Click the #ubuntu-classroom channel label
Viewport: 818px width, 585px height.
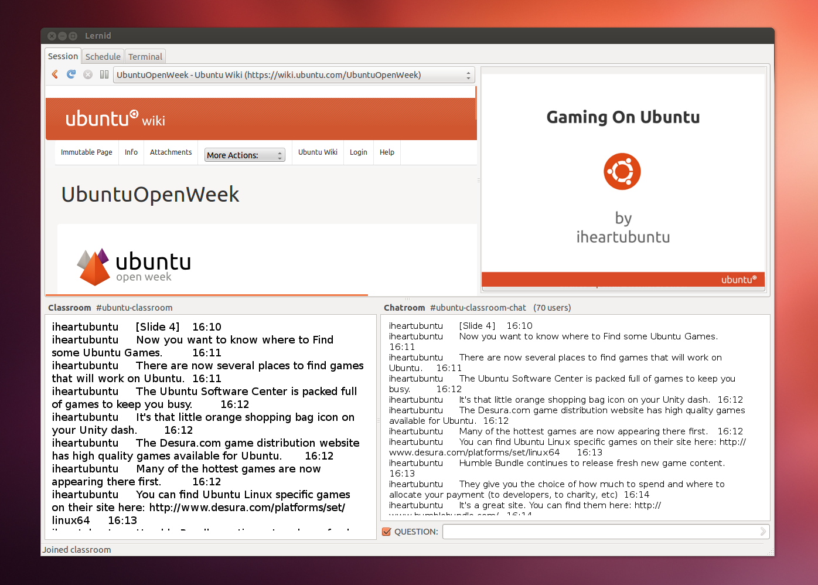pyautogui.click(x=134, y=308)
